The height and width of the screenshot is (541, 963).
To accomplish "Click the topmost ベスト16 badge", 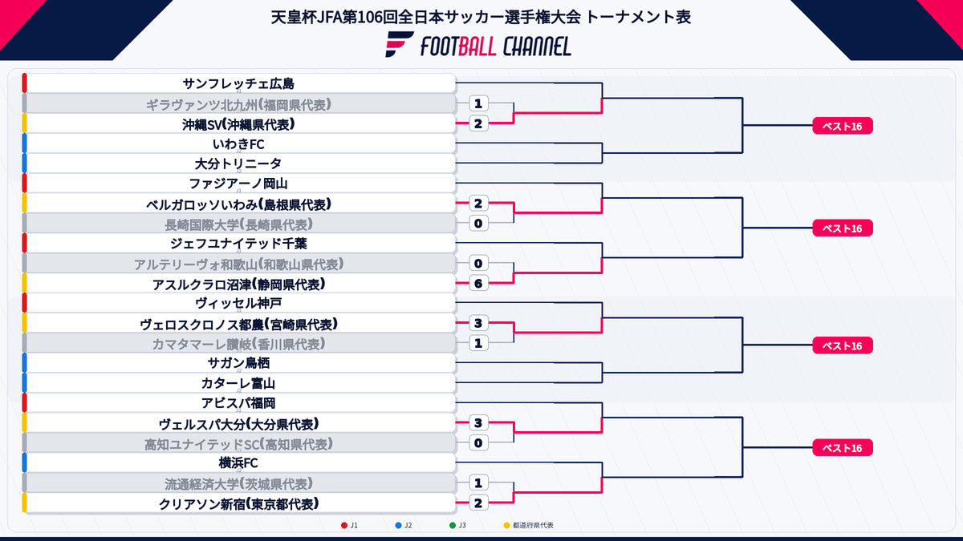I will 843,126.
